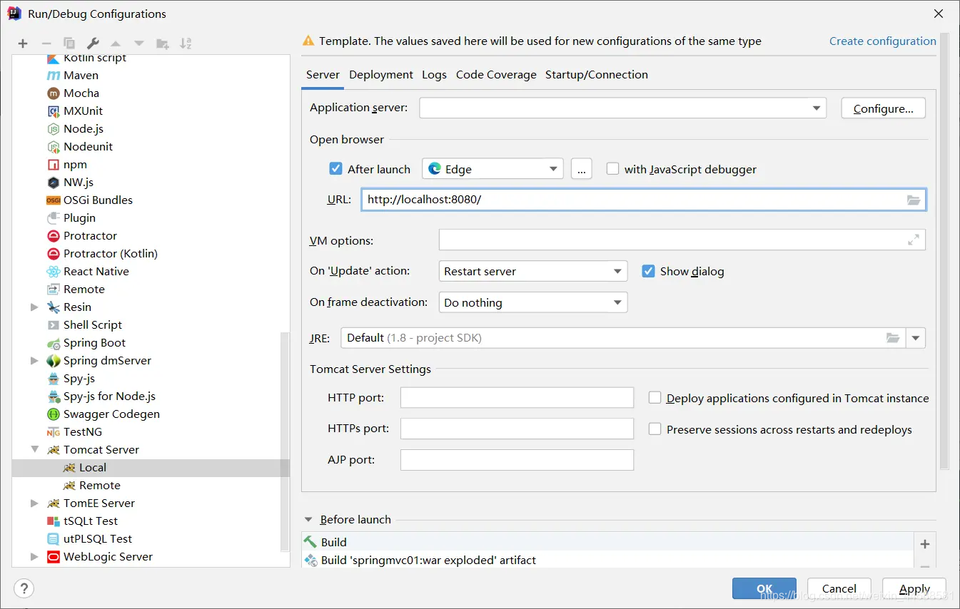The image size is (960, 609).
Task: Expand WebLogic Server tree node
Action: pyautogui.click(x=34, y=556)
